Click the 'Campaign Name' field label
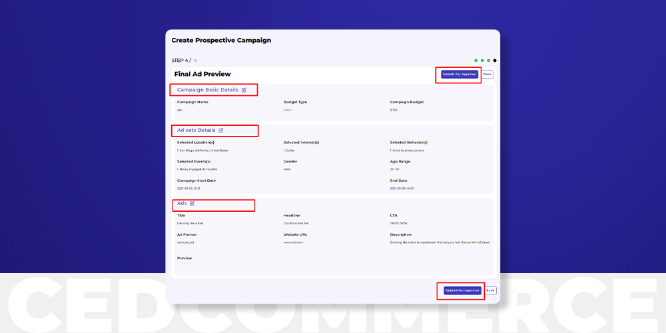666x333 pixels. [193, 102]
